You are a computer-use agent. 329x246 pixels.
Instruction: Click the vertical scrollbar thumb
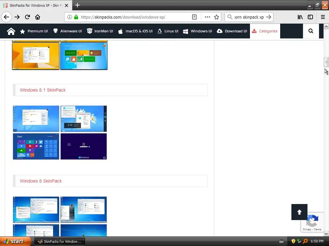pos(326,62)
